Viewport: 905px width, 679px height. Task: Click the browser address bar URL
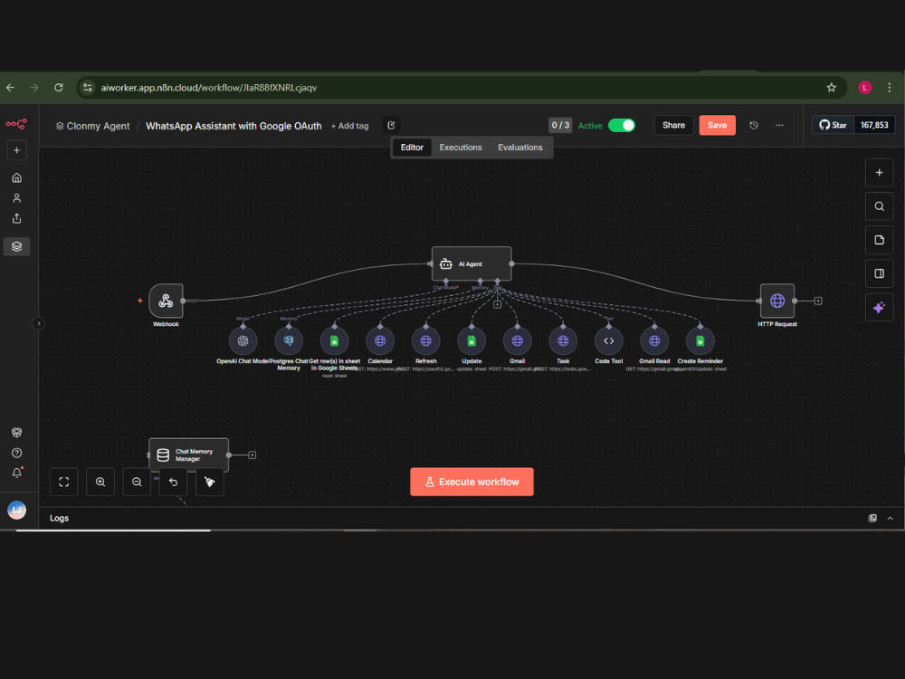[208, 88]
